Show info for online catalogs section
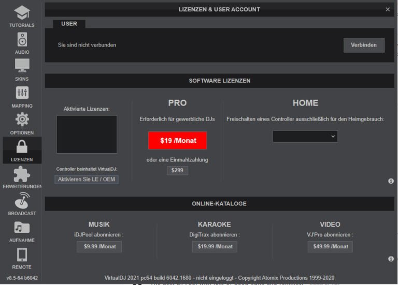The height and width of the screenshot is (285, 398). (391, 259)
